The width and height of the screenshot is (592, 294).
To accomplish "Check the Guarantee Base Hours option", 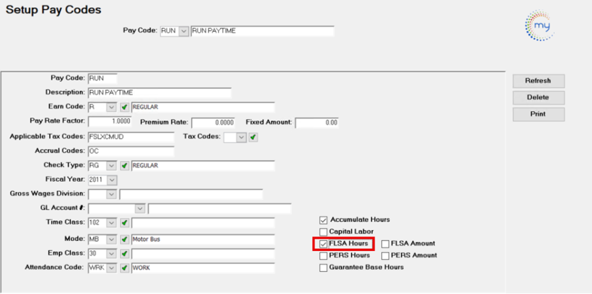I will (324, 267).
